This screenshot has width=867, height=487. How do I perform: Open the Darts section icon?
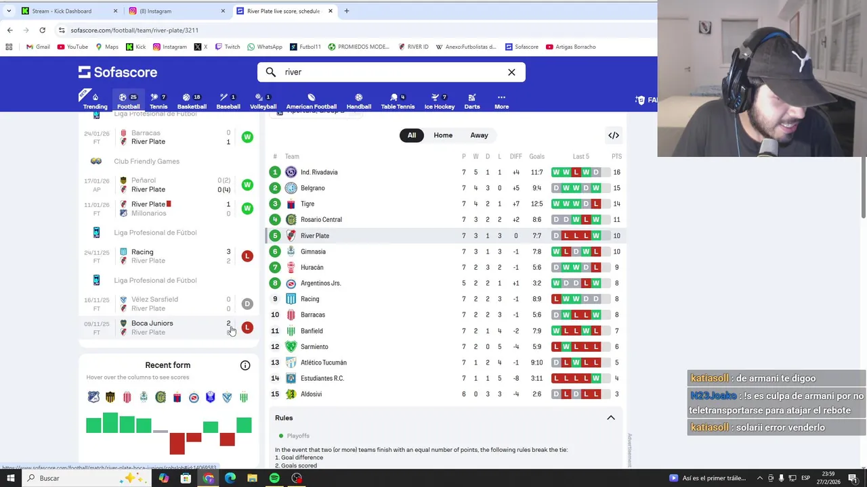[x=472, y=101]
